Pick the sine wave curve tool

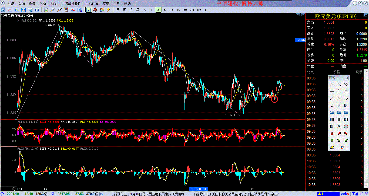coord(346,98)
